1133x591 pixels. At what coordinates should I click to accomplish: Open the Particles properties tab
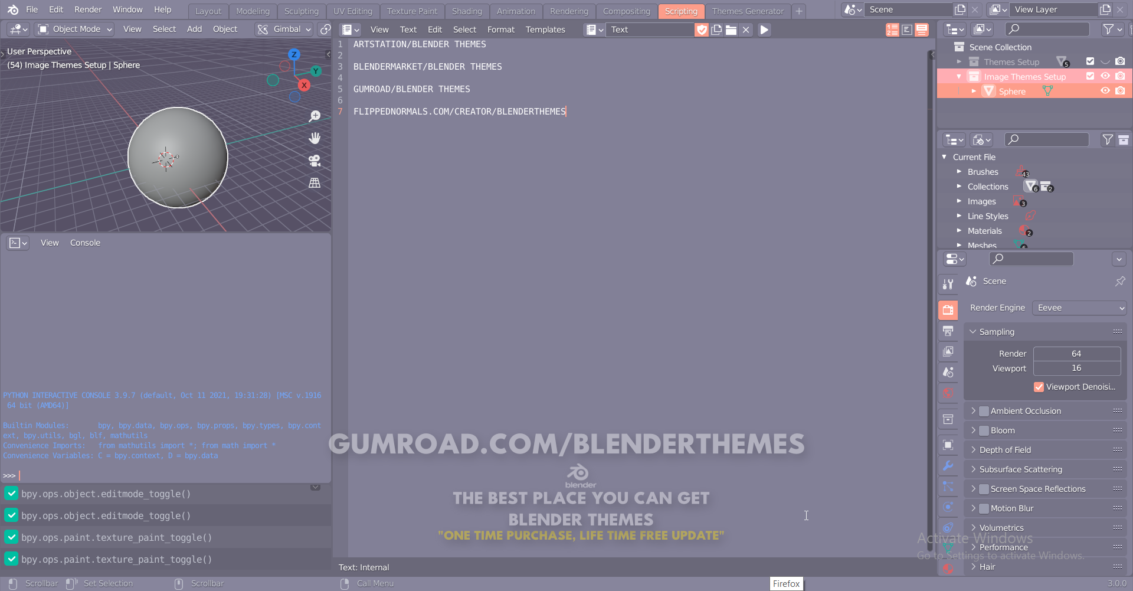pos(948,486)
